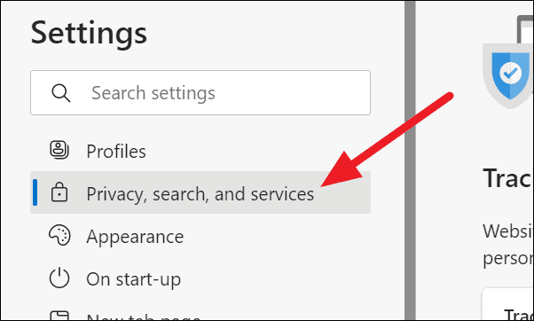This screenshot has width=534, height=321.
Task: Click the grey vertical sidebar scrollbar
Action: tap(410, 160)
